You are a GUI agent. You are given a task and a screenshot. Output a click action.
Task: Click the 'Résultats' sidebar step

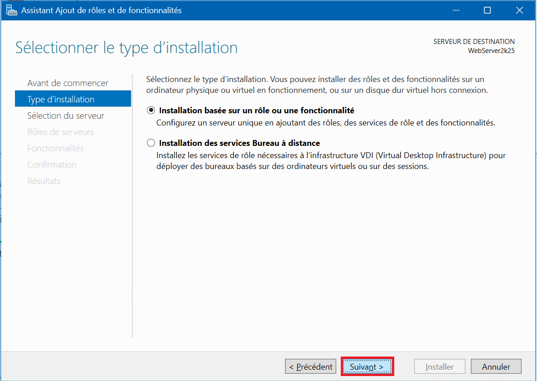(x=44, y=181)
